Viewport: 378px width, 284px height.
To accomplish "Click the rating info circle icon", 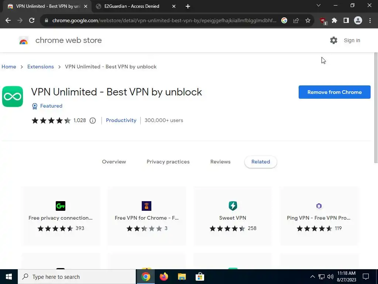I will [x=93, y=121].
